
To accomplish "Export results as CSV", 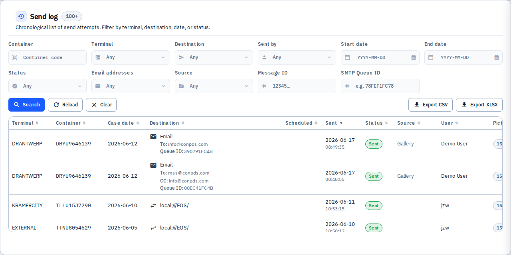I will [x=430, y=105].
